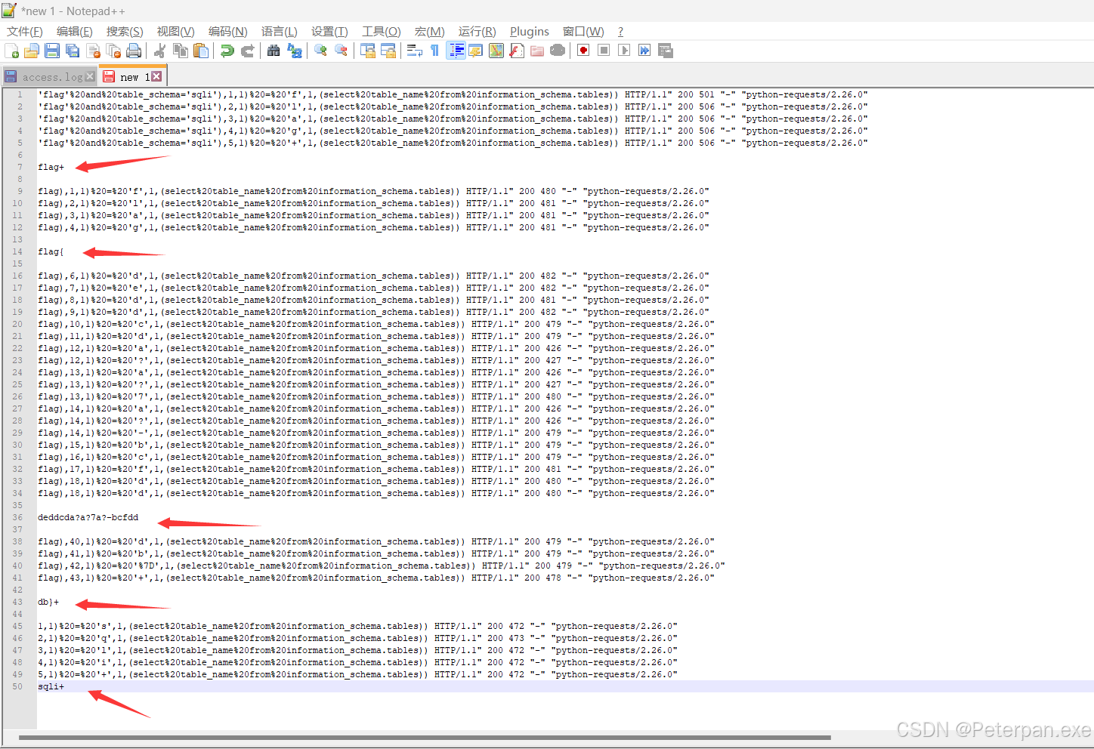1094x749 pixels.
Task: Undo the last edit with the green arrow
Action: [x=227, y=51]
